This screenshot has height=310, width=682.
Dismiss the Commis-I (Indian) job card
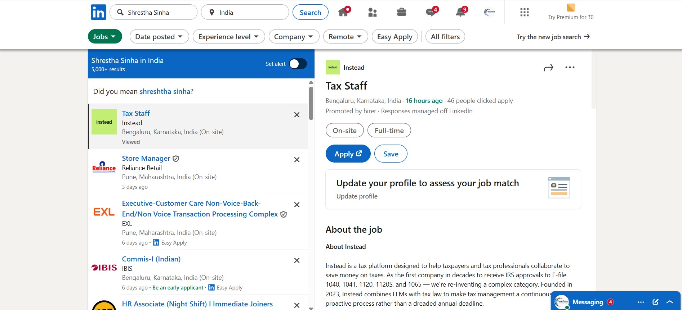click(297, 260)
